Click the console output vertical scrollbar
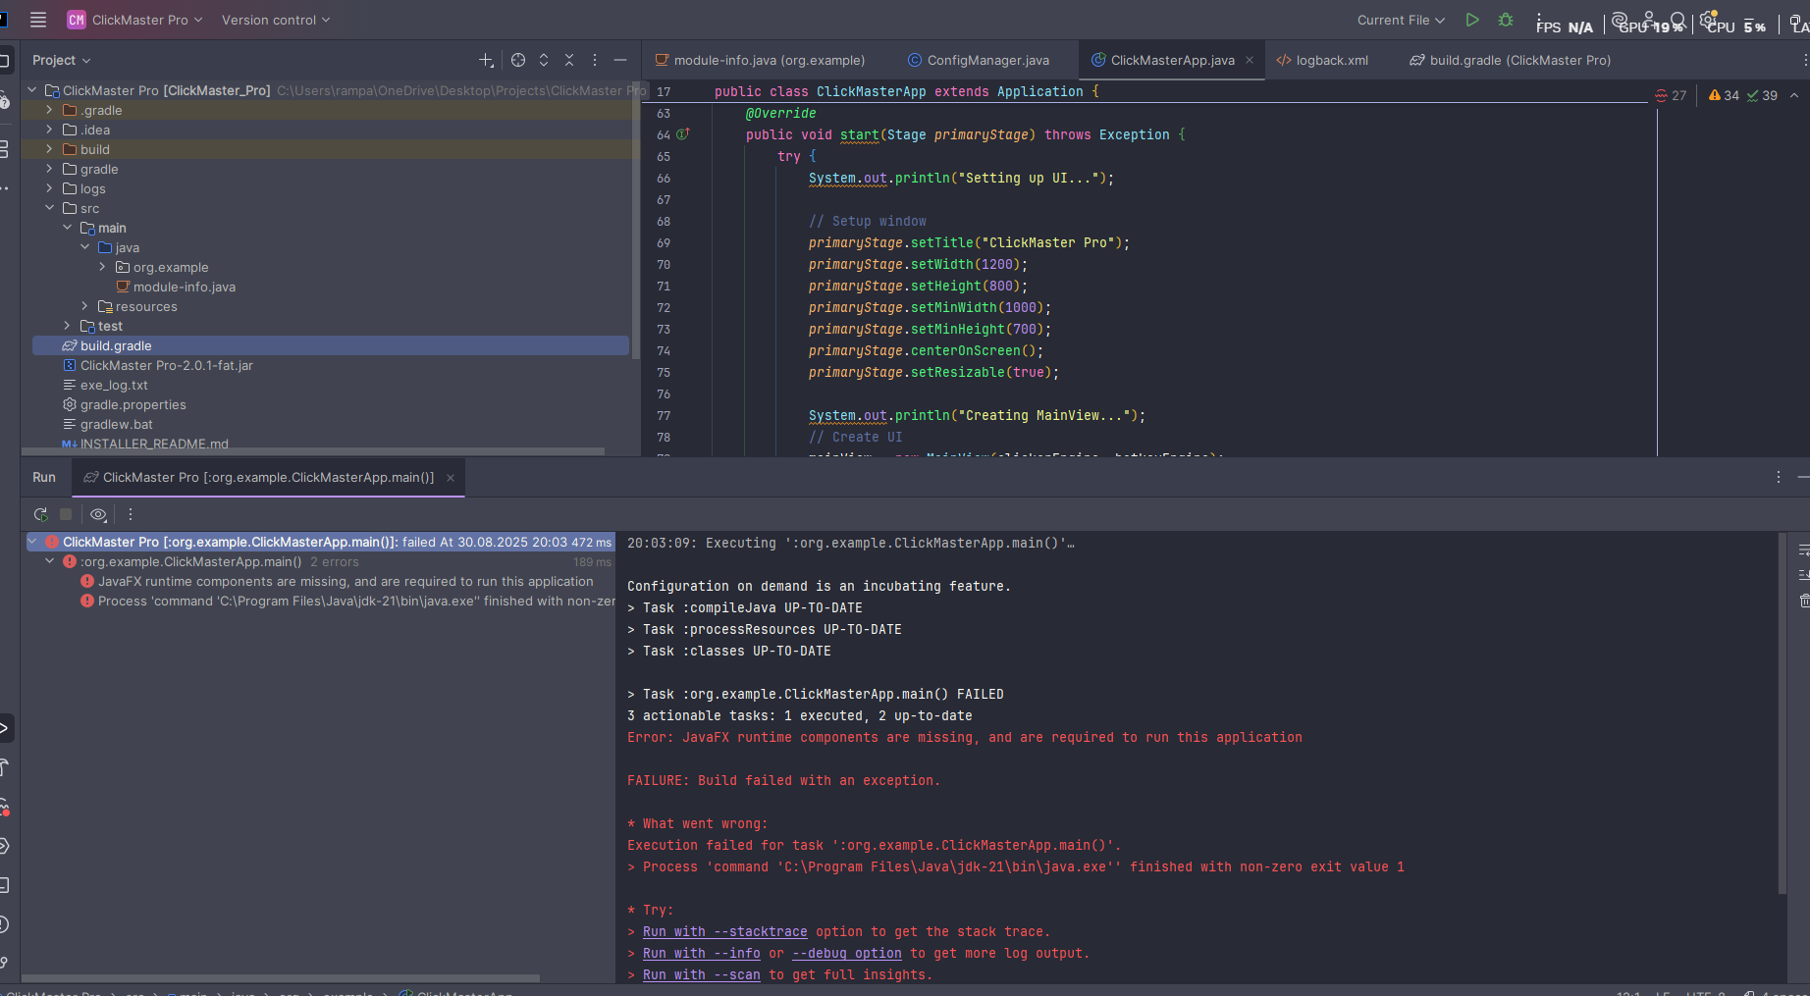1810x996 pixels. tap(1783, 712)
